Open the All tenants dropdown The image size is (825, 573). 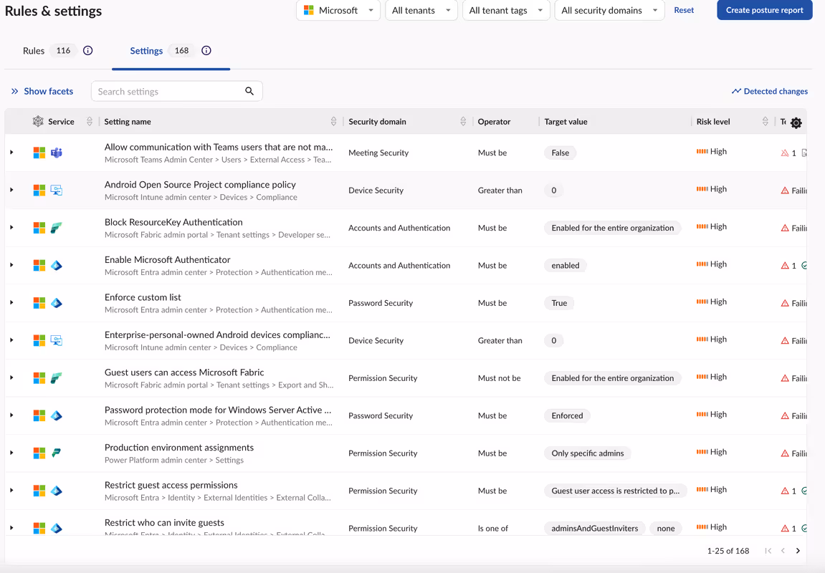tap(421, 10)
